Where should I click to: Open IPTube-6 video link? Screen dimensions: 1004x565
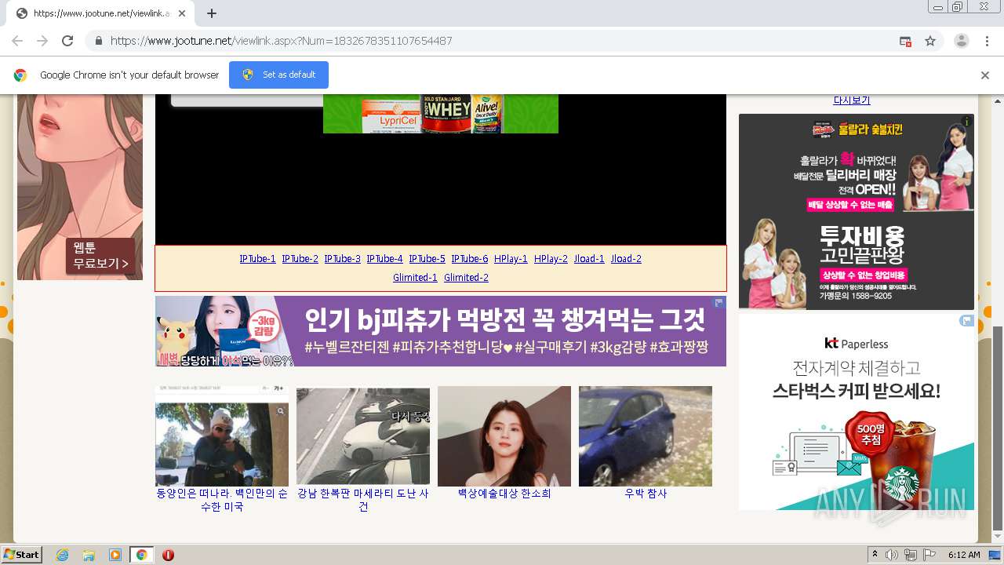pyautogui.click(x=469, y=259)
